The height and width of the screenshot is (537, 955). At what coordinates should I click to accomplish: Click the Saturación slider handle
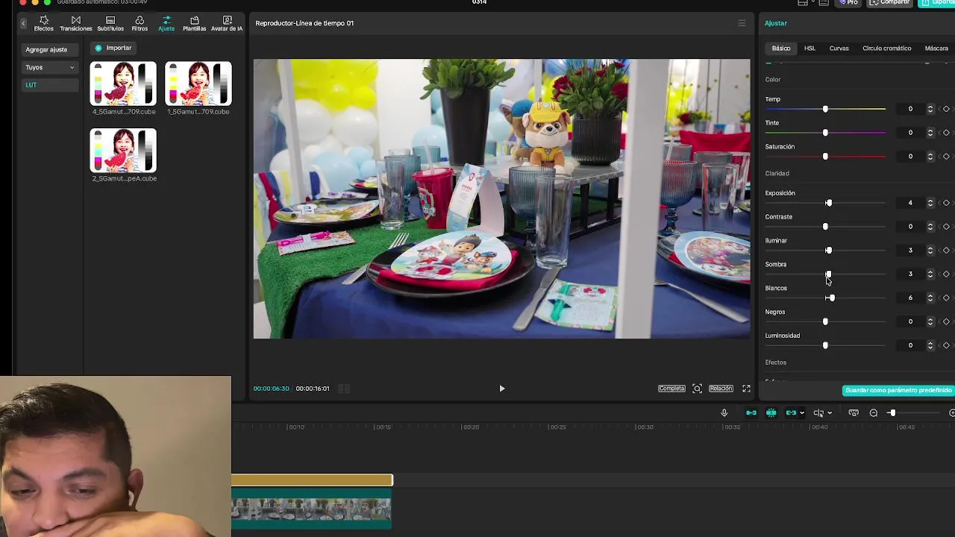pyautogui.click(x=825, y=157)
